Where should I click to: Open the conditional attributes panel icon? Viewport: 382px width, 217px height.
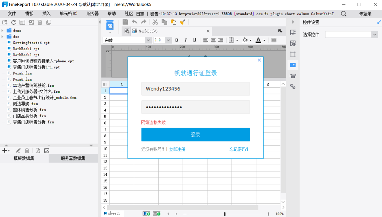click(293, 76)
